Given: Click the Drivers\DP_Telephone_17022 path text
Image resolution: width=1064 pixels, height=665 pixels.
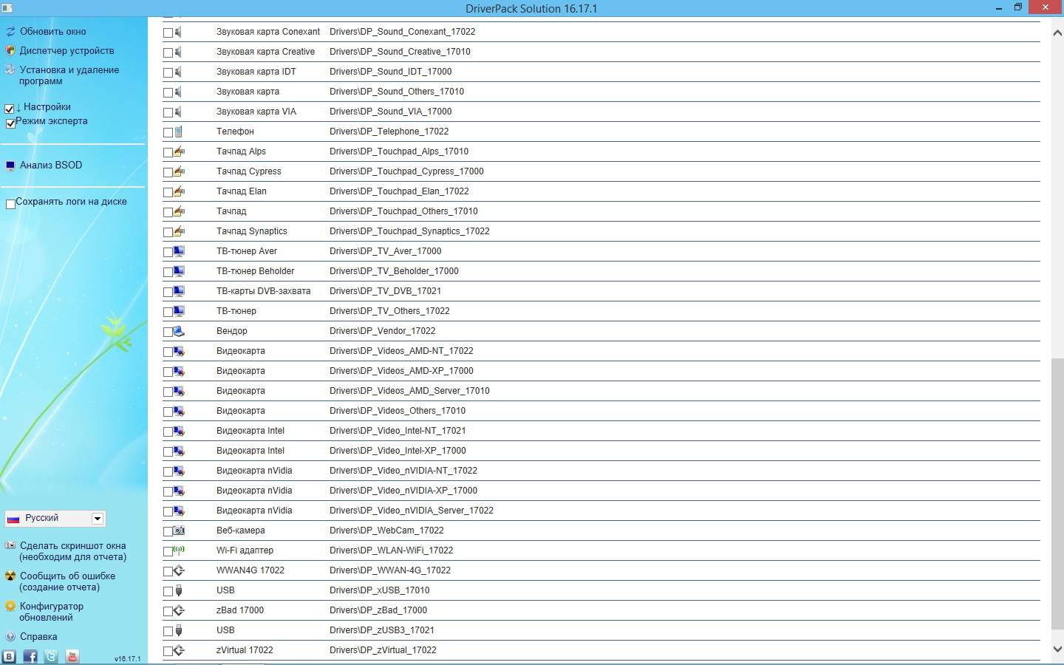Looking at the screenshot, I should pyautogui.click(x=389, y=132).
